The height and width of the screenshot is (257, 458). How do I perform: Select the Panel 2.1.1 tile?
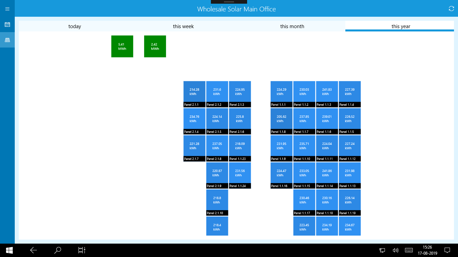coord(194,93)
